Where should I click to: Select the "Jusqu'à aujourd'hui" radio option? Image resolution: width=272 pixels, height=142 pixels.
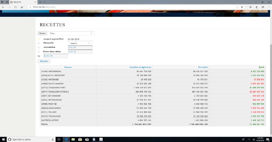[x=39, y=39]
